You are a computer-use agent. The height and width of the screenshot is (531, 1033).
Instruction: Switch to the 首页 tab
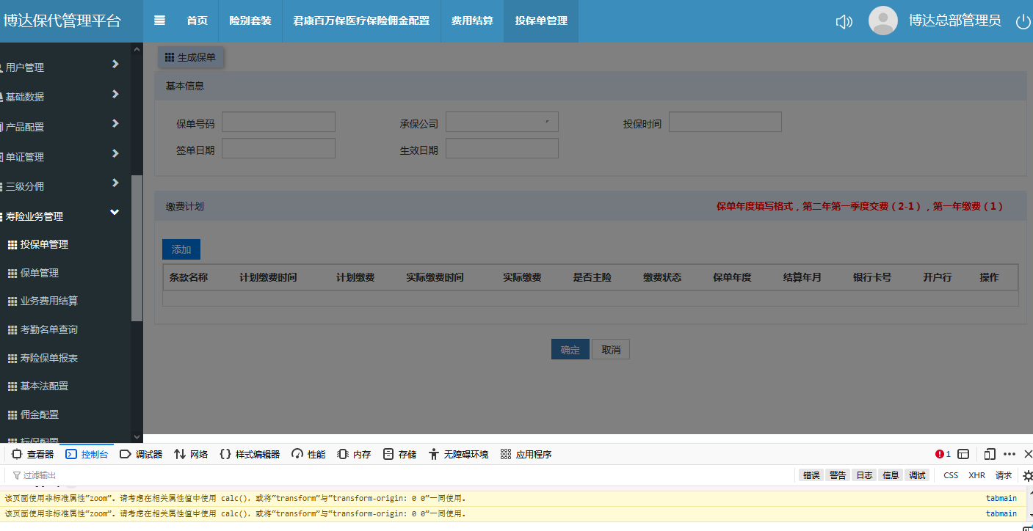(x=197, y=21)
